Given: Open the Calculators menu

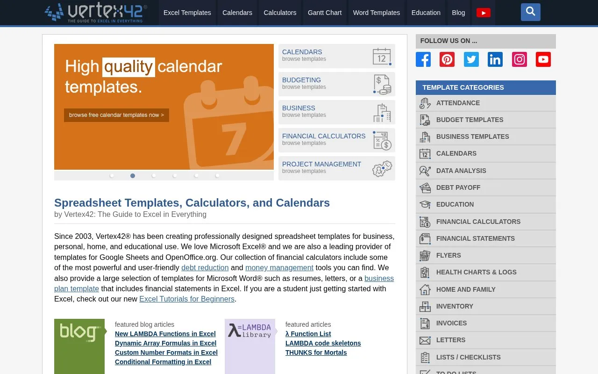Looking at the screenshot, I should point(280,13).
